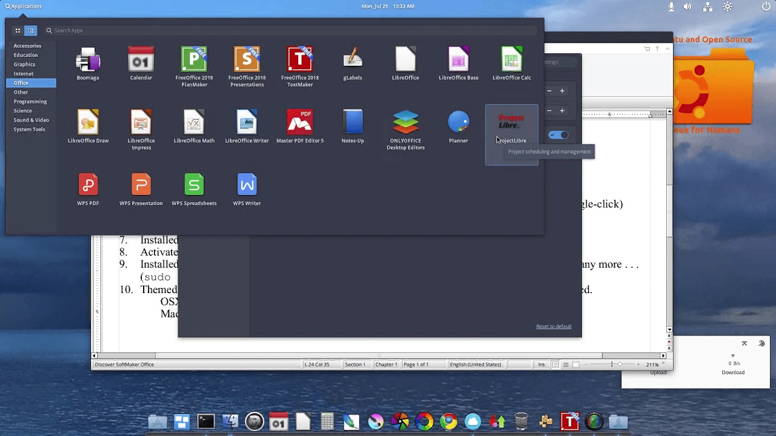The height and width of the screenshot is (436, 776).
Task: Start WPS Spreadsheets
Action: [194, 190]
